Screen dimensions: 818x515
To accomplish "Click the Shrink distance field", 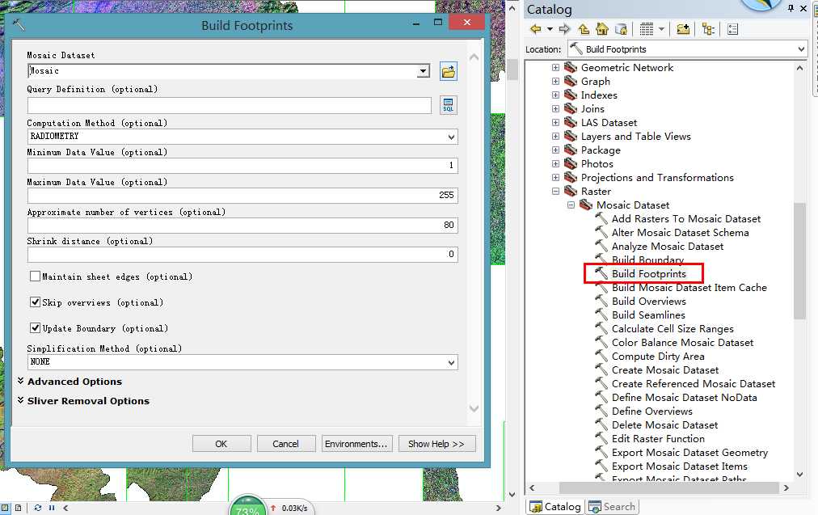I will point(242,254).
